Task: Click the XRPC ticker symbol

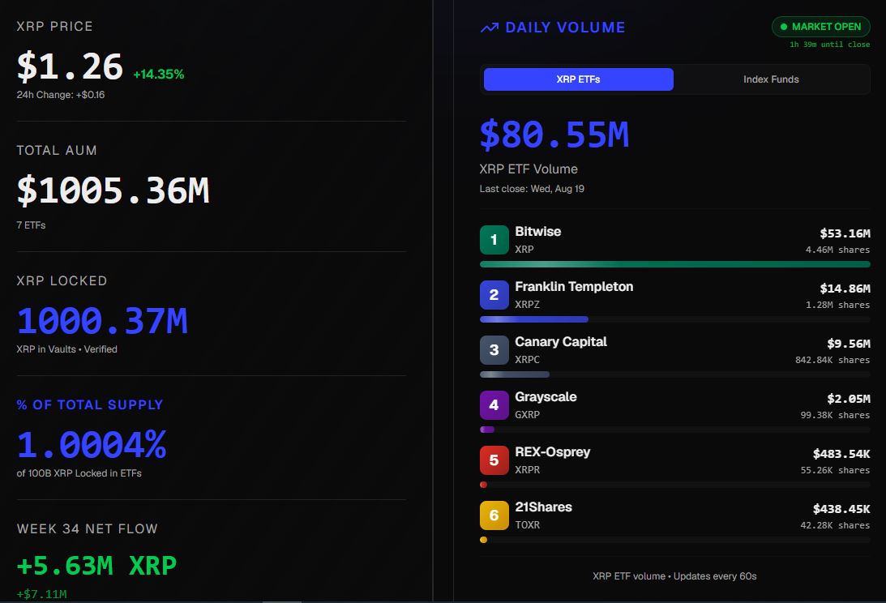Action: pyautogui.click(x=527, y=359)
